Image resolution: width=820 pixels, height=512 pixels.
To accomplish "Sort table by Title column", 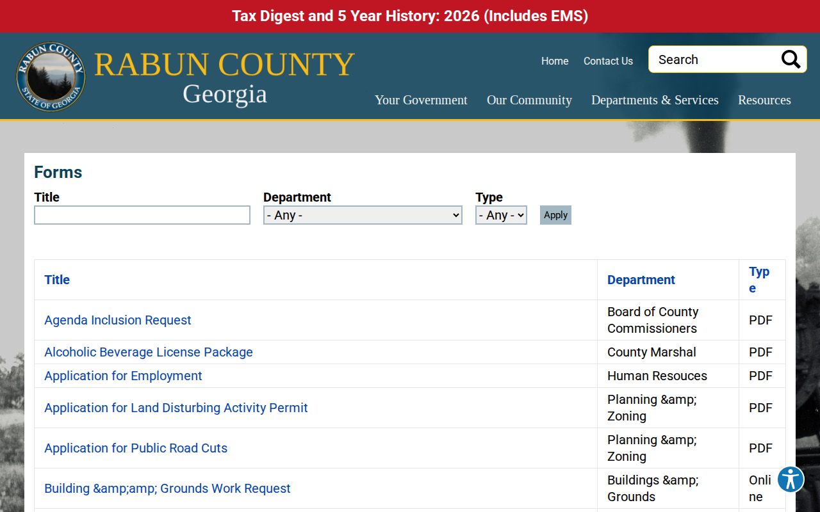I will coord(57,280).
